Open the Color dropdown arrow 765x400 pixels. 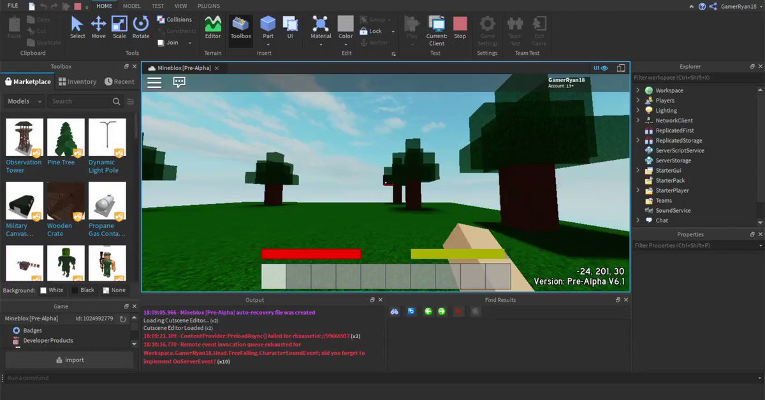click(346, 45)
